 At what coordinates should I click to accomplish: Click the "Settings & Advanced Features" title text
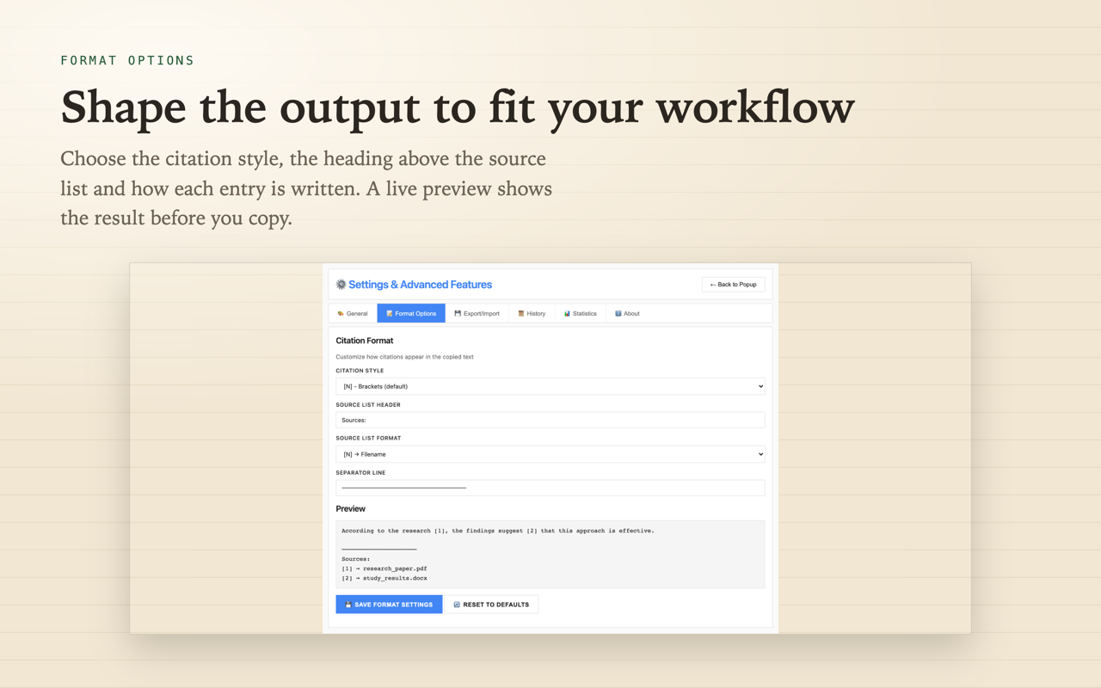(x=420, y=285)
